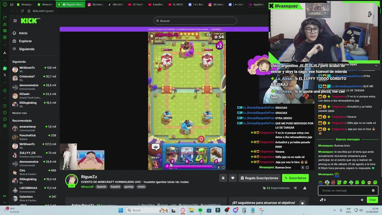Click the Spanish tag
Viewport: 382px width, 215px height.
coord(101,187)
